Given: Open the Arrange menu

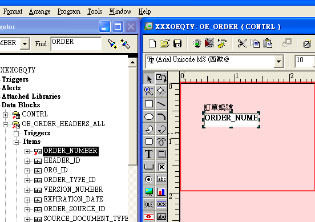Looking at the screenshot, I should point(39,11).
